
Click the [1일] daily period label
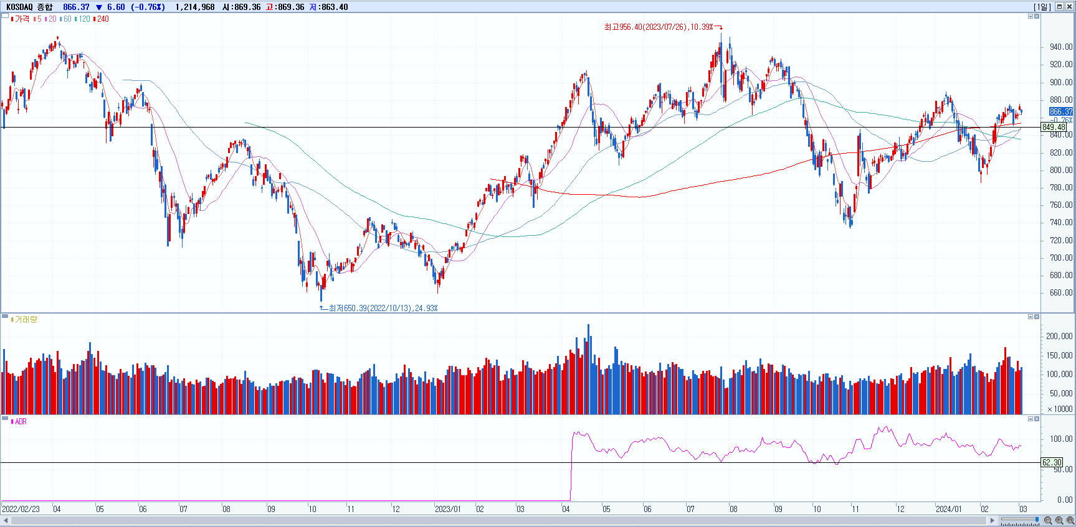coord(1042,7)
